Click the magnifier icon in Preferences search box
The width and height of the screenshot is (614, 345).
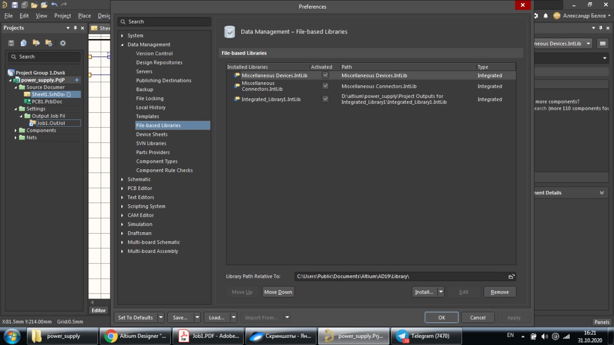pyautogui.click(x=123, y=22)
